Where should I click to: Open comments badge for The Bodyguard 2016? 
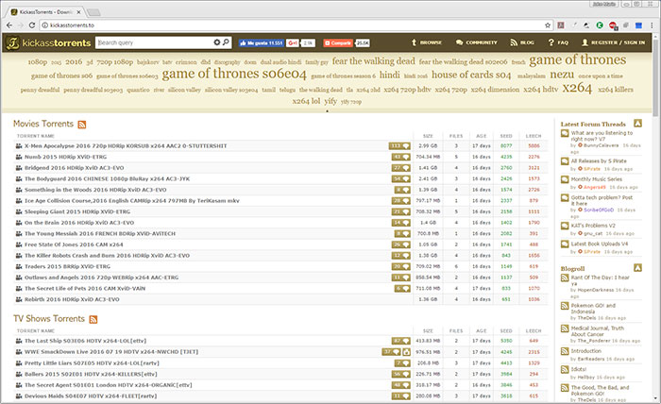pyautogui.click(x=401, y=178)
